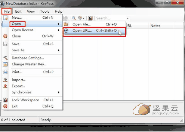Click the red Close database icon

point(5,36)
